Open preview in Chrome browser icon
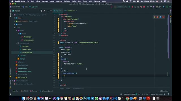The image size is (181, 101). [x=155, y=17]
